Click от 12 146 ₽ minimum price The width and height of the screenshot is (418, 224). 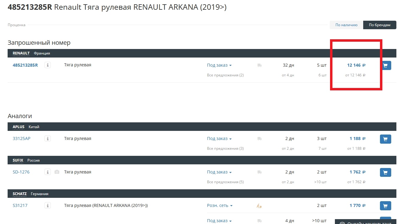click(355, 75)
